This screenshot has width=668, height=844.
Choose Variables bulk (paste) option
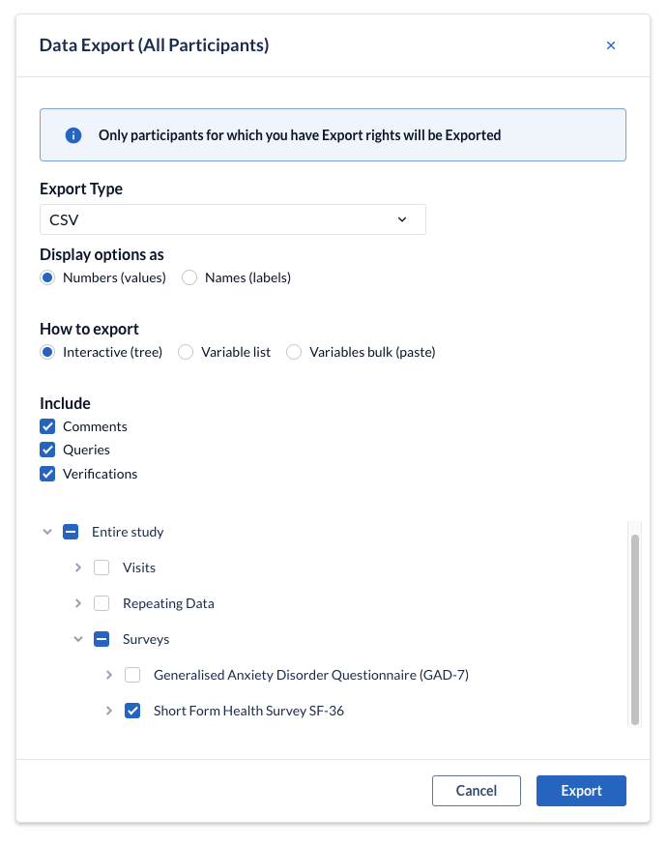(x=294, y=352)
